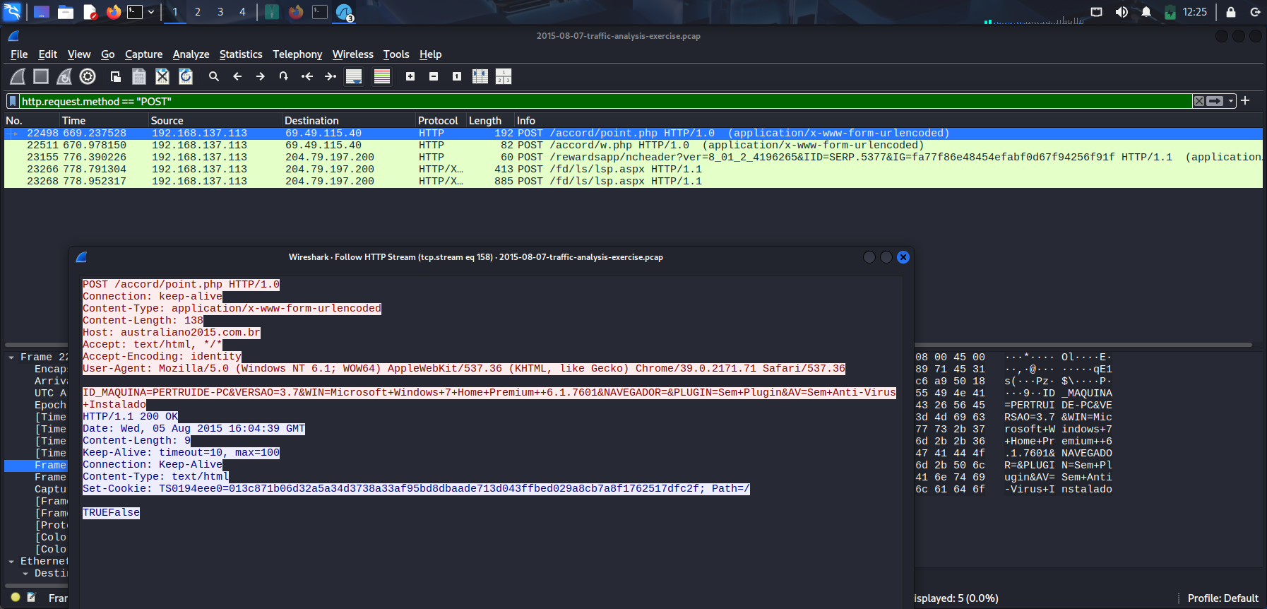The height and width of the screenshot is (609, 1267).
Task: Open the Statistics menu
Action: [x=241, y=54]
